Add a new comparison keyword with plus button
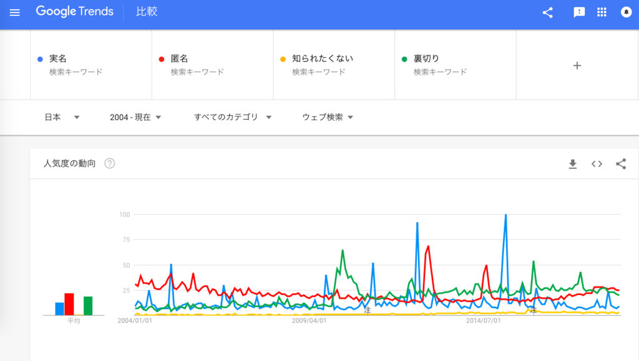This screenshot has width=639, height=361. tap(577, 65)
